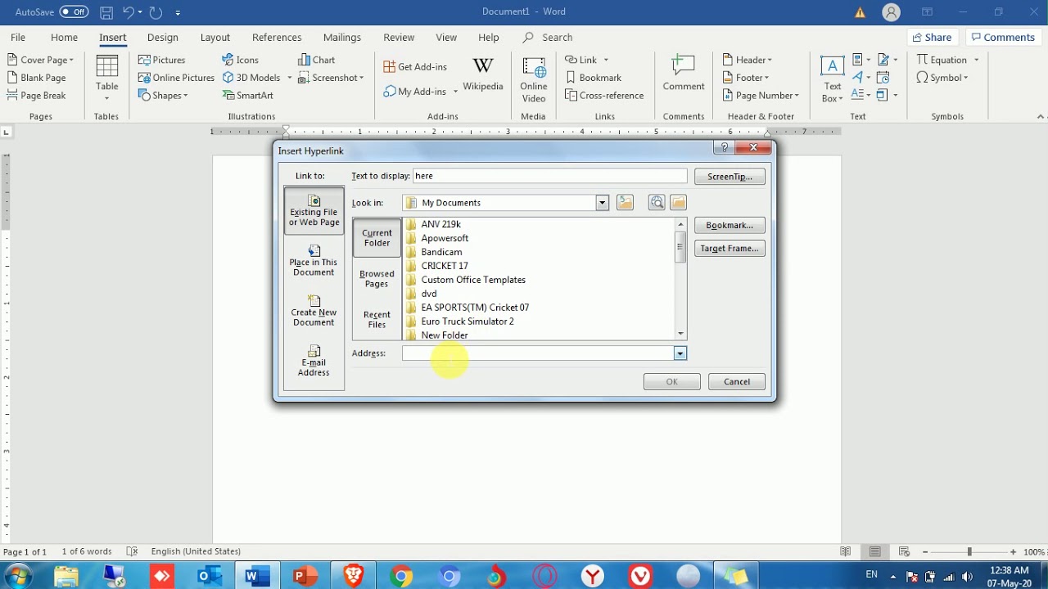This screenshot has height=589, width=1048.
Task: Show Browsed Pages in the dialog
Action: pos(377,279)
